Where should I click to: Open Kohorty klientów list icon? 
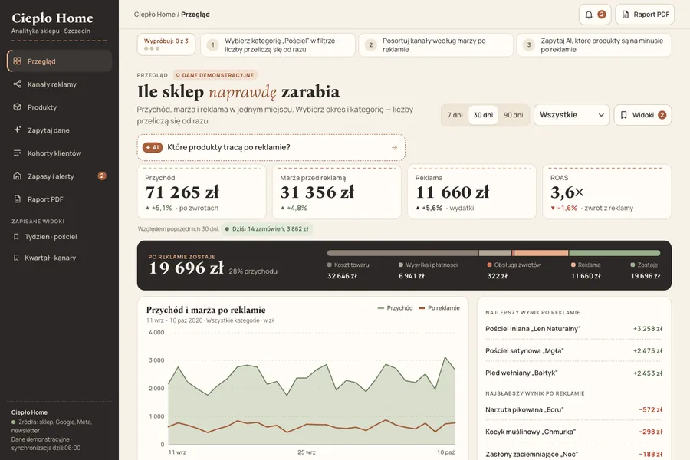(17, 153)
